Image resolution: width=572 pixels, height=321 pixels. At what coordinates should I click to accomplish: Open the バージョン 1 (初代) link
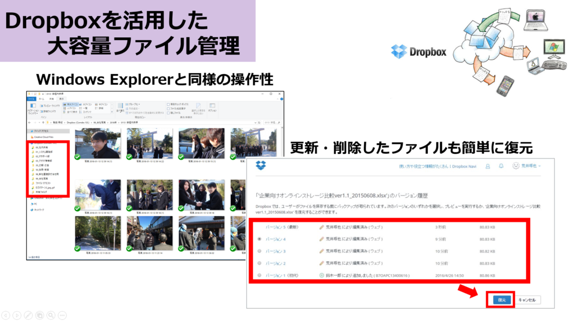click(282, 275)
